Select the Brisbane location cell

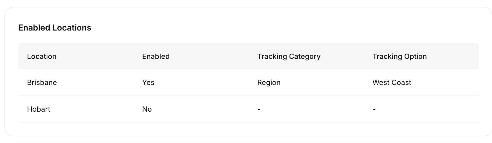point(42,82)
